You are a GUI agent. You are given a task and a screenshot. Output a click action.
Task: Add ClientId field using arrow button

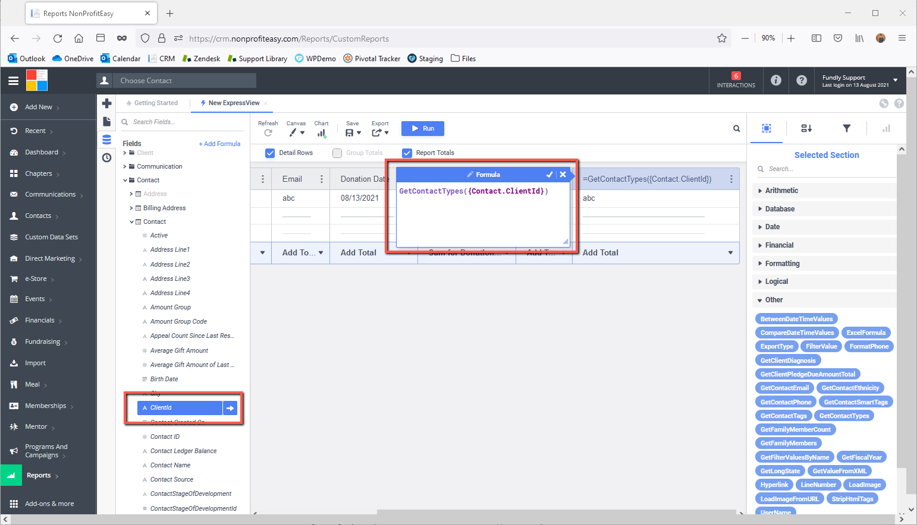[x=230, y=408]
